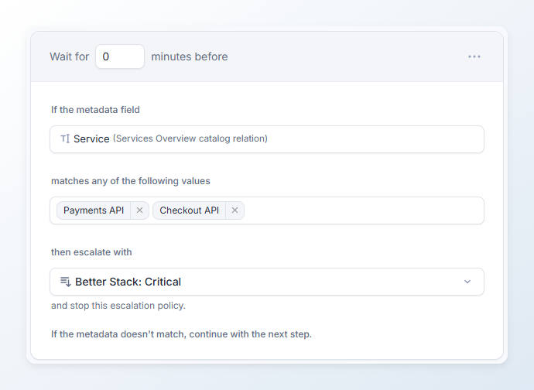Screen dimensions: 534x390
Task: Select the Checkout API tag
Action: [x=189, y=210]
